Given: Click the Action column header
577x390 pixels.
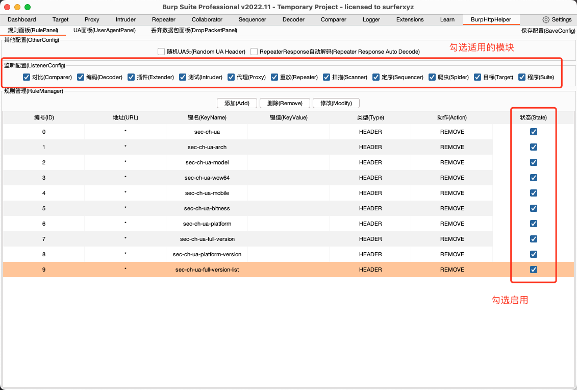Looking at the screenshot, I should pos(452,117).
